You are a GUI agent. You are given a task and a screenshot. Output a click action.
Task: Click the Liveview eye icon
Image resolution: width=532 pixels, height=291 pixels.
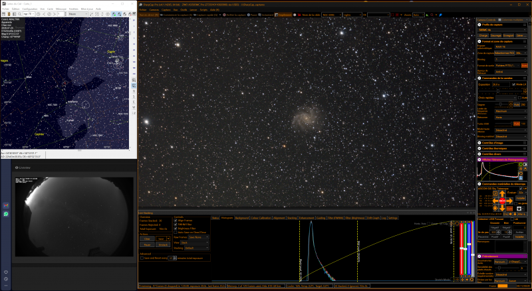click(16, 167)
